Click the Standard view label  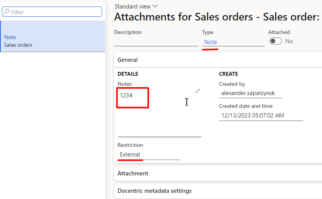tap(133, 7)
